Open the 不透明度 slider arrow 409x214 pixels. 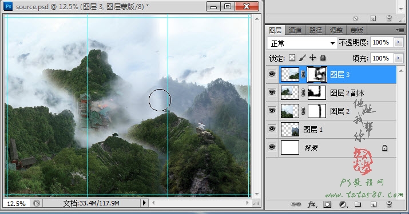click(x=398, y=42)
